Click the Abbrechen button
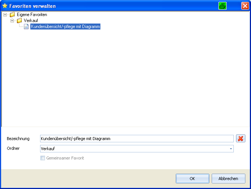Image resolution: width=251 pixels, height=189 pixels. point(229,179)
